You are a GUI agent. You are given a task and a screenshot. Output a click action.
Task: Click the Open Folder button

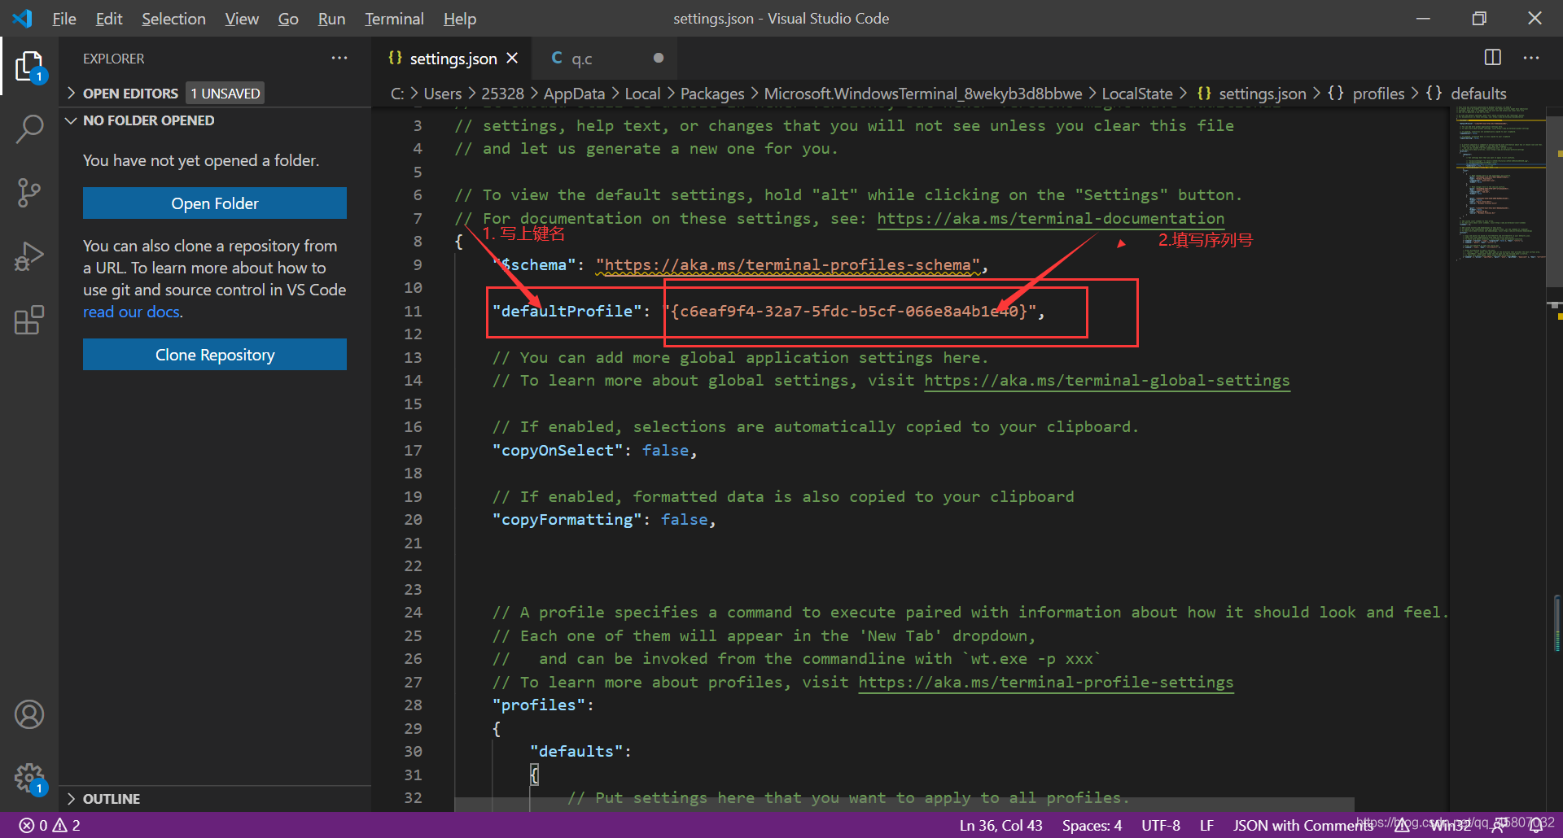215,203
